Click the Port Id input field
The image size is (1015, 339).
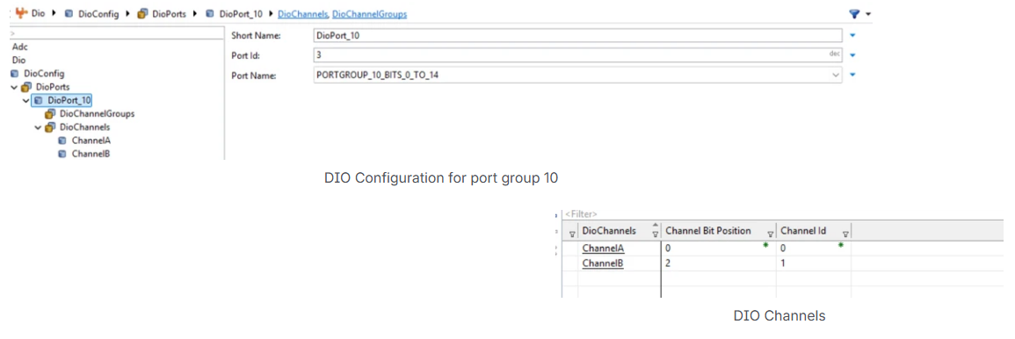[576, 55]
